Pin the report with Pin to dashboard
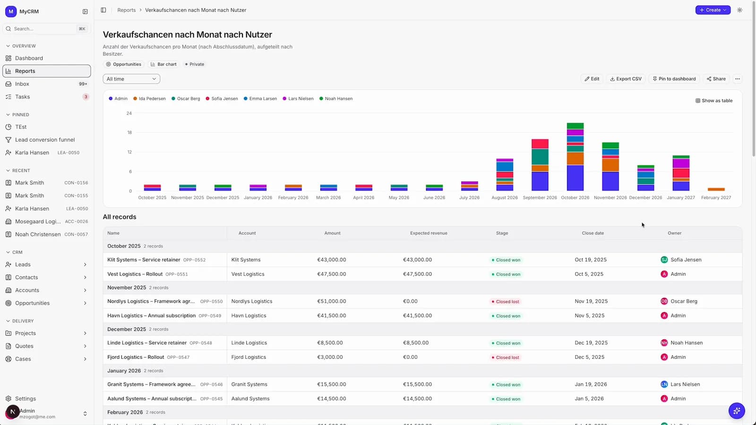The width and height of the screenshot is (756, 425). point(674,79)
